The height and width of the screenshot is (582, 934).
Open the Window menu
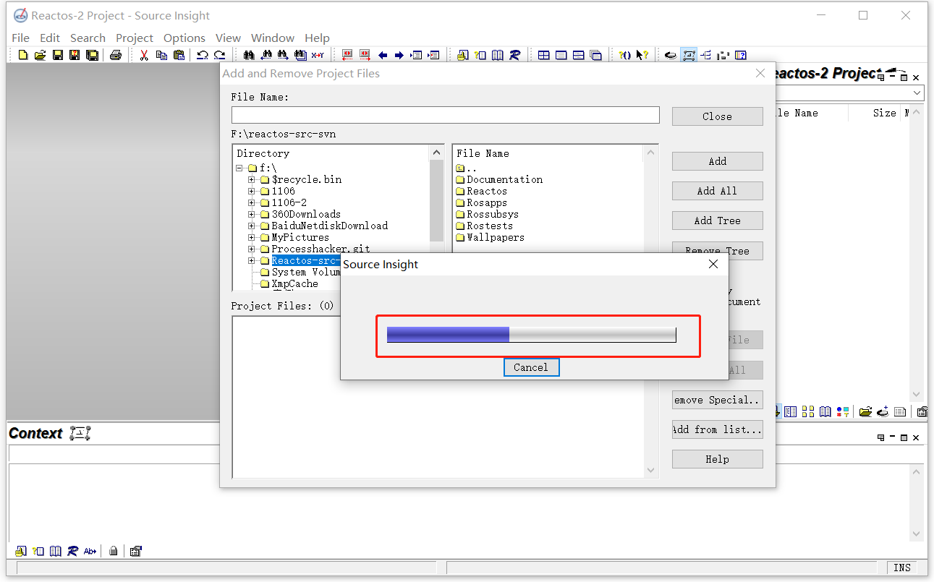pyautogui.click(x=273, y=38)
